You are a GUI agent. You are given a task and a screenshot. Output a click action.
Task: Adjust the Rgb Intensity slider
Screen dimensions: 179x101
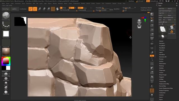69,10
